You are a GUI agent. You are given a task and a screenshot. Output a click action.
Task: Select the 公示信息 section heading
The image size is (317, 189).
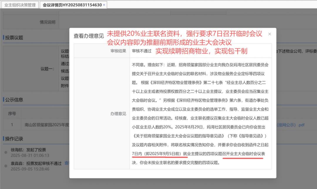(x=14, y=99)
